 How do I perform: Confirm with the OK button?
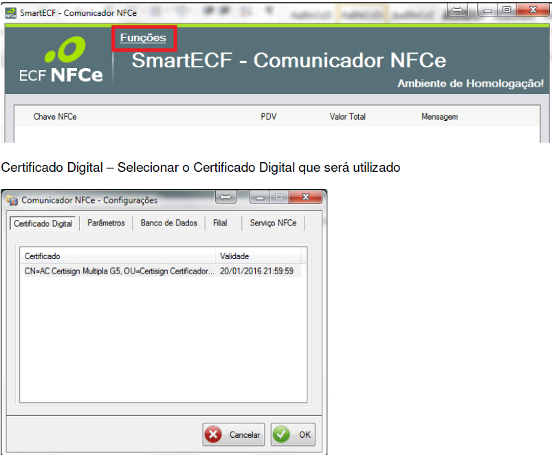click(x=293, y=434)
